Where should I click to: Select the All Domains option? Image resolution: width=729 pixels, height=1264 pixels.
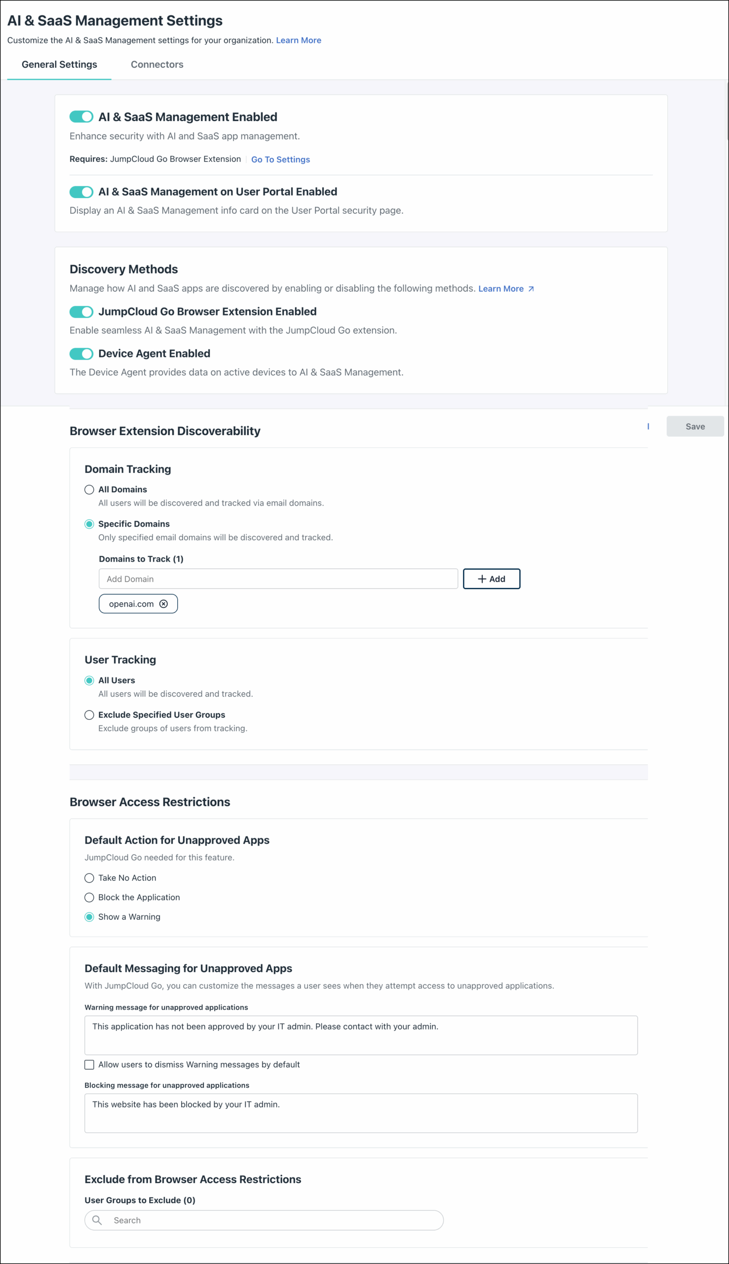[89, 489]
